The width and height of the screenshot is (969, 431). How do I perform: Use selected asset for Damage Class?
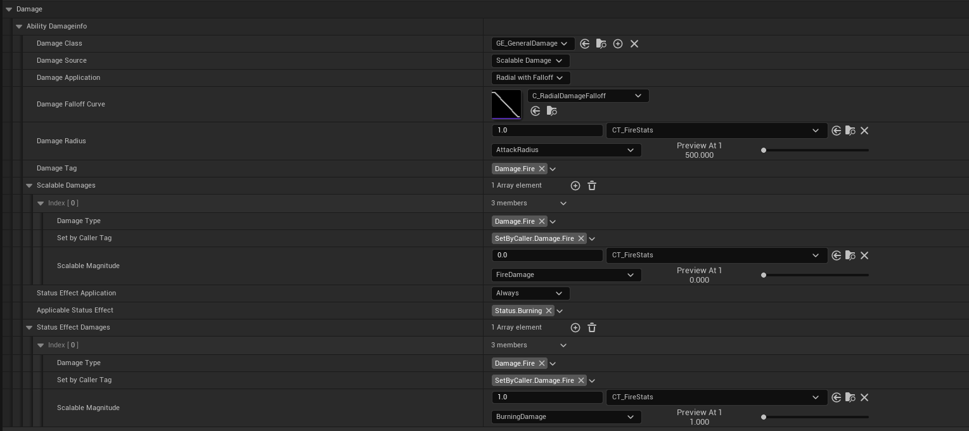[x=585, y=44]
